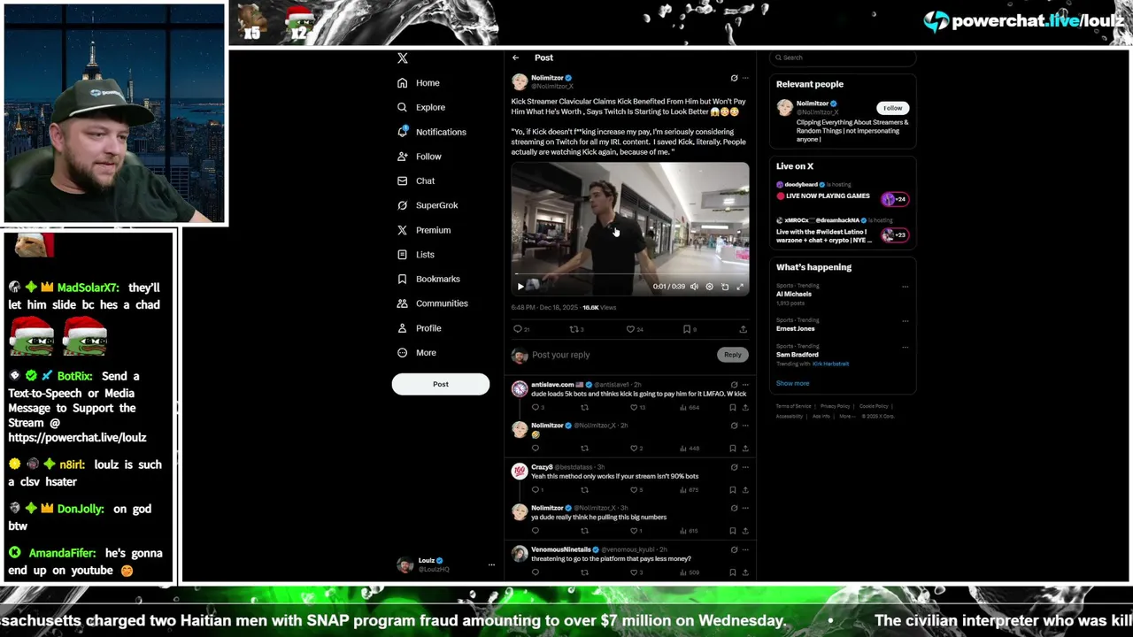Bookmark the main post
This screenshot has width=1133, height=637.
click(x=690, y=329)
